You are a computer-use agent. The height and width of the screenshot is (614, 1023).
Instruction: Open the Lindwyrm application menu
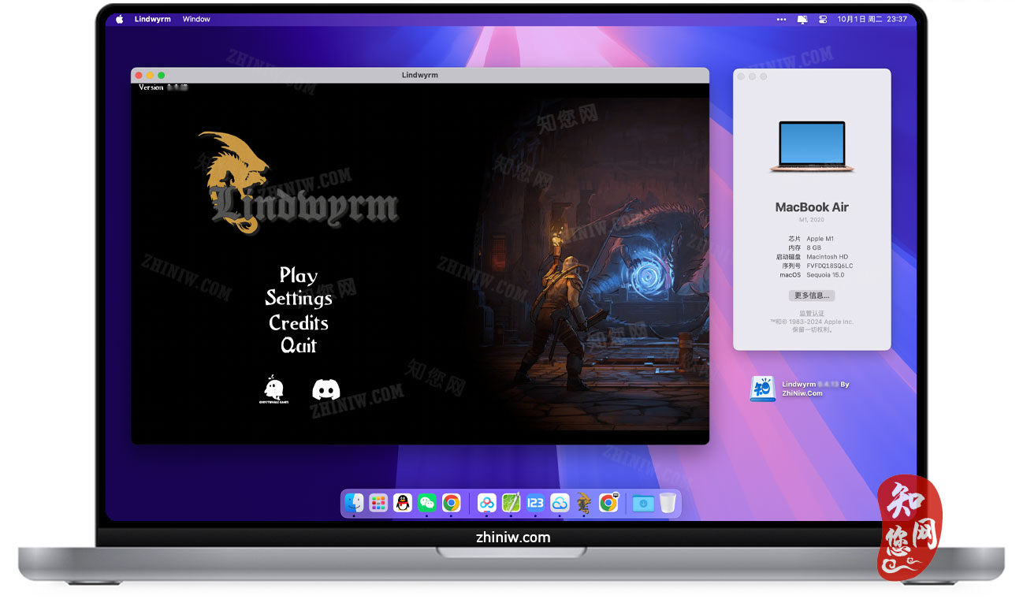click(x=153, y=19)
